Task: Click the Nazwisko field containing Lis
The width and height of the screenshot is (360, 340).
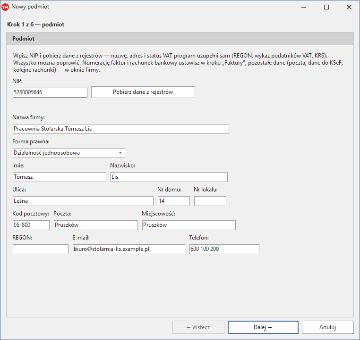Action: point(169,177)
